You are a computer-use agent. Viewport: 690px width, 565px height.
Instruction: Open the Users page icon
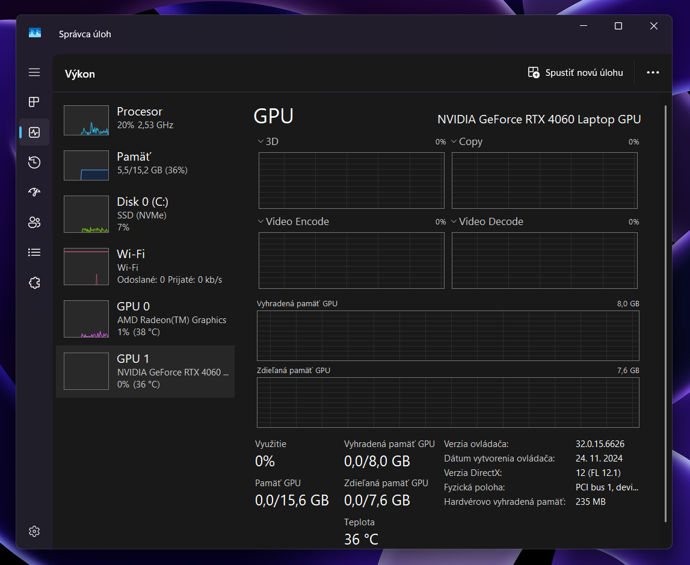click(x=34, y=223)
